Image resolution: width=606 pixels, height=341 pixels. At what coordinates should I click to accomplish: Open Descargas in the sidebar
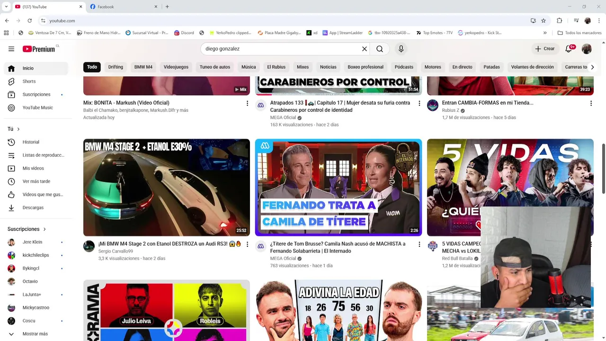[x=36, y=207]
